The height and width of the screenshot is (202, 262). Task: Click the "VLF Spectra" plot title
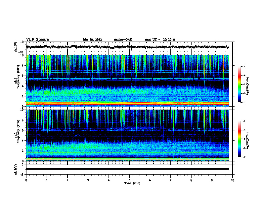click(x=37, y=39)
